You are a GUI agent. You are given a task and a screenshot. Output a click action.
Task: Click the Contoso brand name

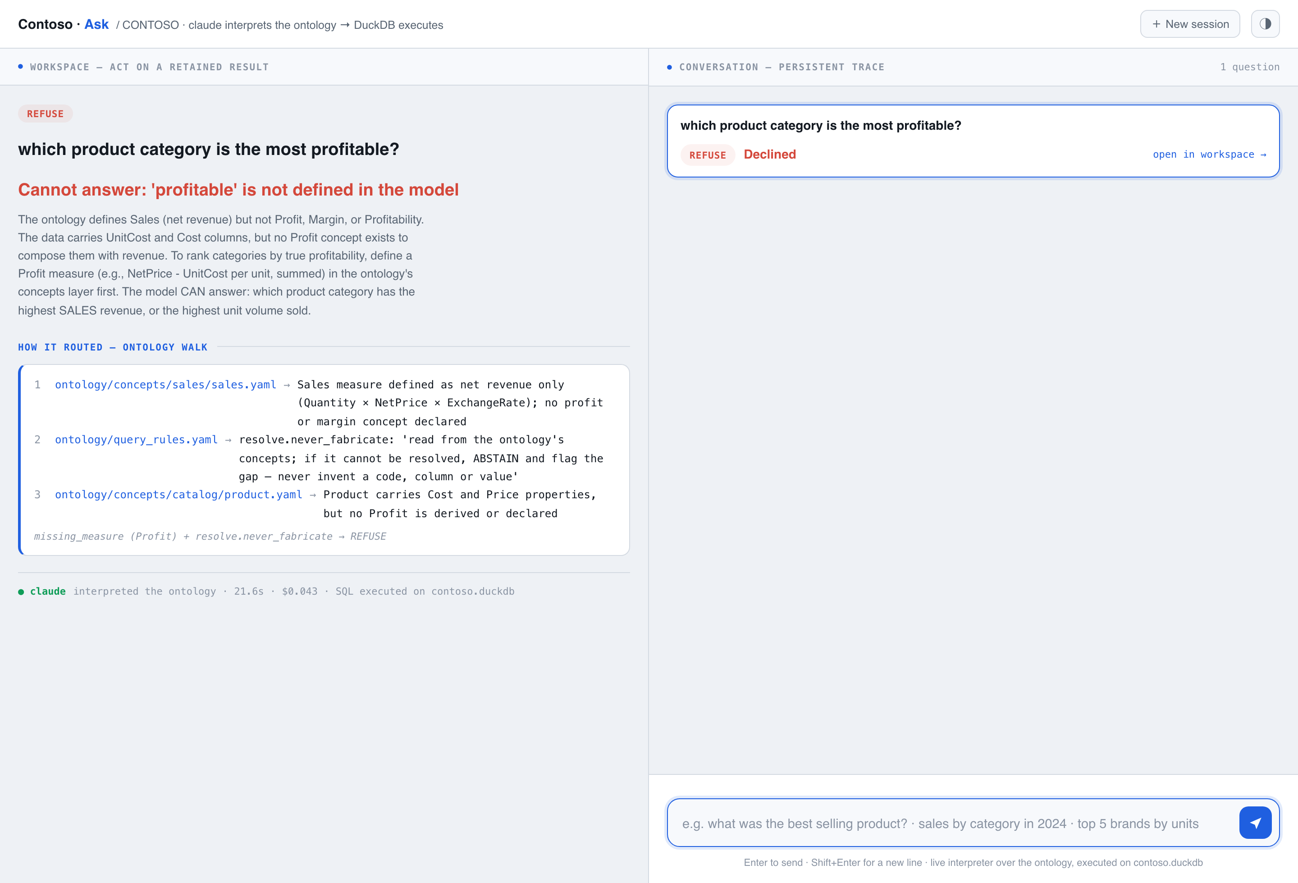[45, 25]
